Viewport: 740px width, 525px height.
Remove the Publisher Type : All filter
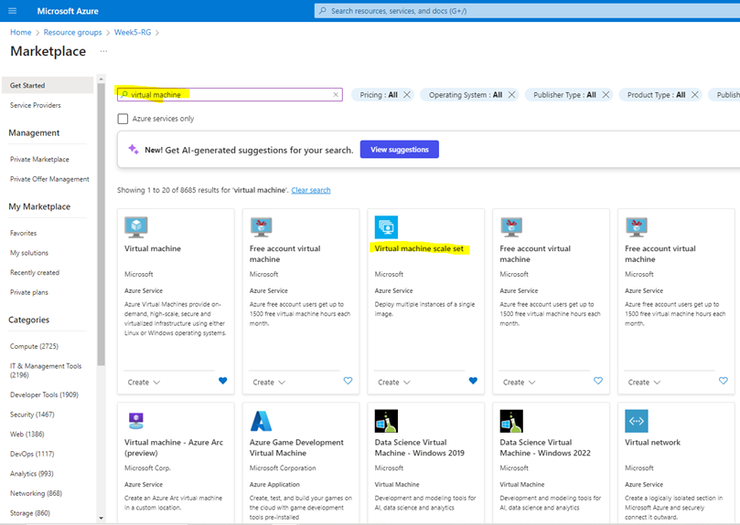pyautogui.click(x=606, y=95)
